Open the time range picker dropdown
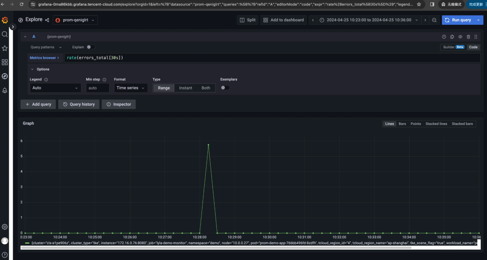Viewport: 487px width, 260px height. (x=369, y=20)
